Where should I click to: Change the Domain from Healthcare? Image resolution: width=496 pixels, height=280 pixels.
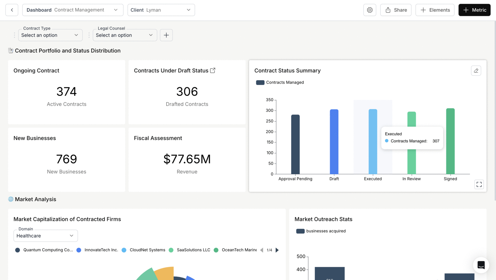(x=45, y=236)
